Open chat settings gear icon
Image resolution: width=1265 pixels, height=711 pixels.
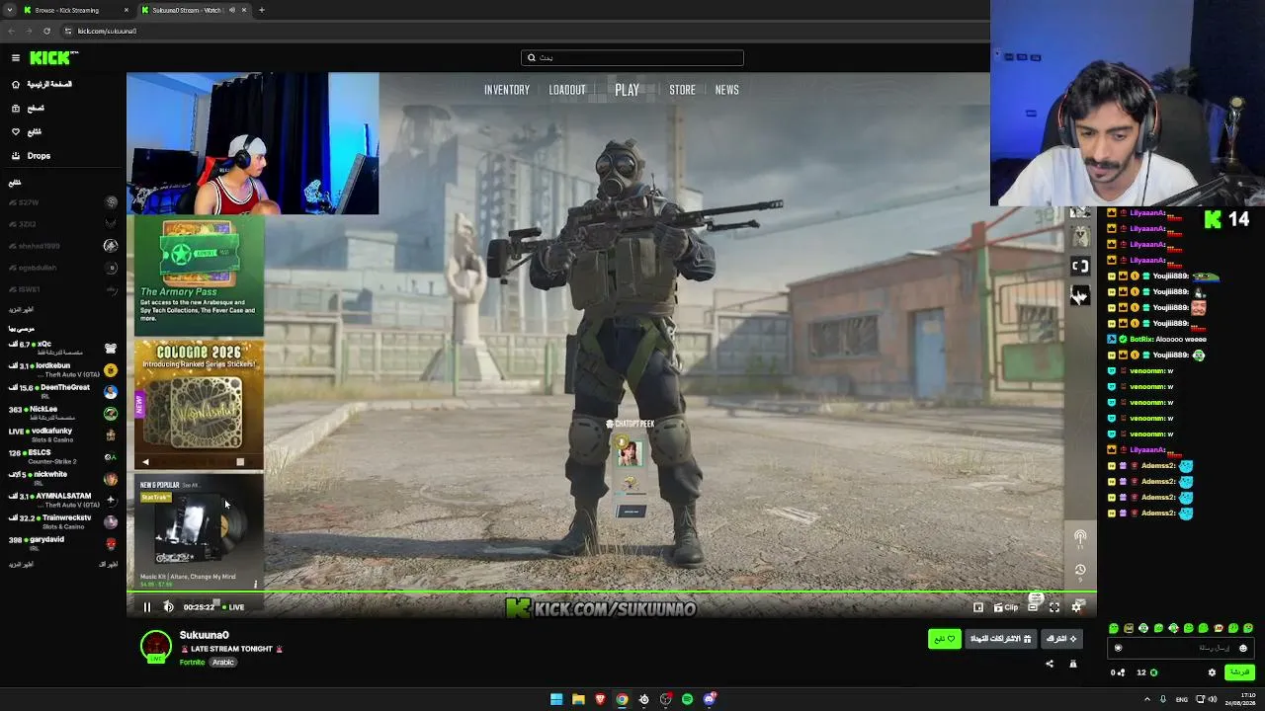pyautogui.click(x=1213, y=672)
